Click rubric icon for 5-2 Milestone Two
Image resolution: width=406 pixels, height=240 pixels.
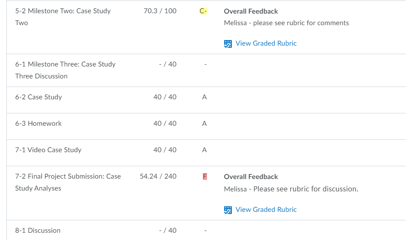pos(228,44)
